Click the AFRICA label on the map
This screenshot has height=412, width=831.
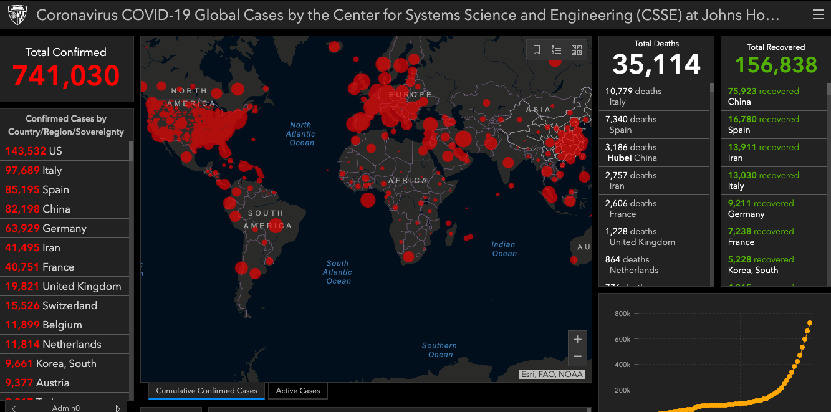click(408, 181)
